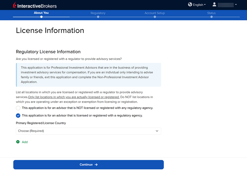Click the redacted username field
Screen dimensions: 247x185
[x=225, y=5]
